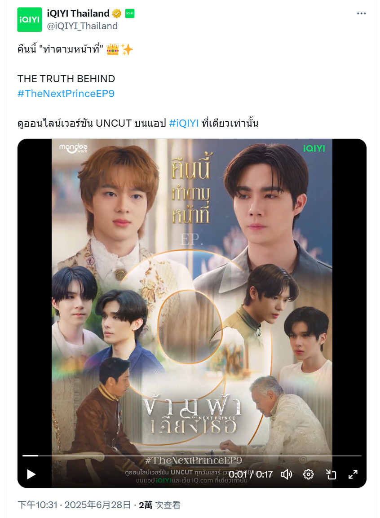Screen dimensions: 380x518
Task: Click the small green iQIYI affiliate badge
Action: 130,13
